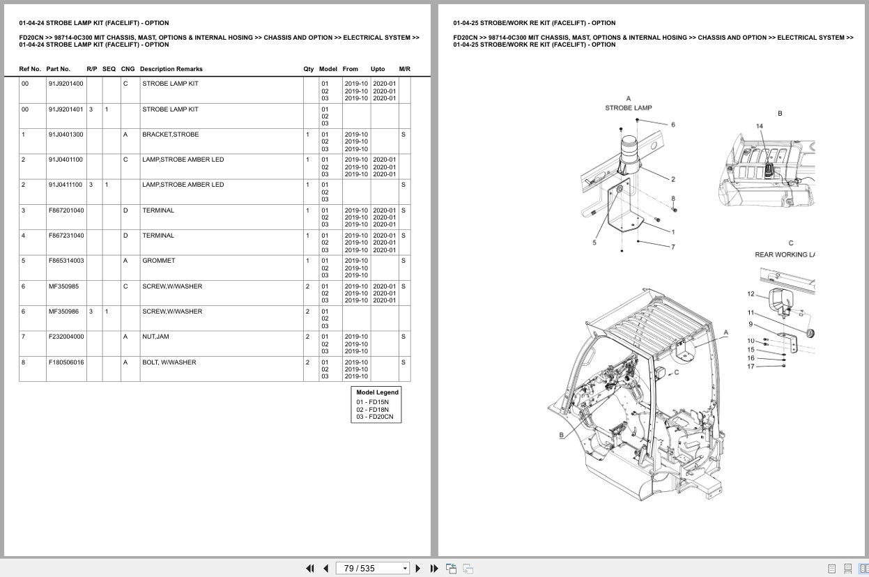Click the NUT,JAM description

[x=155, y=337]
